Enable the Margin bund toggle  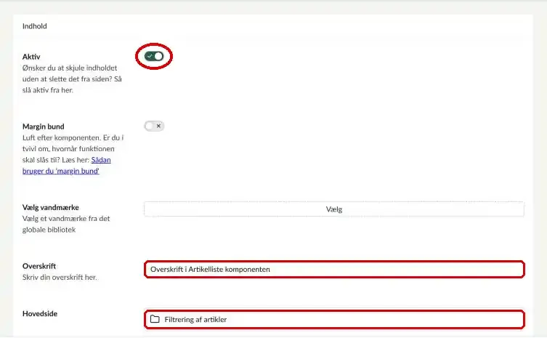pyautogui.click(x=154, y=126)
